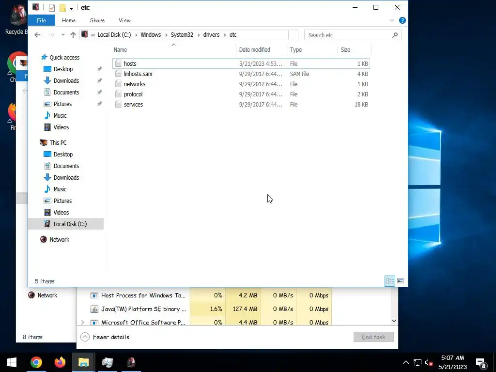
Task: Click the search magnifier icon
Action: 395,35
